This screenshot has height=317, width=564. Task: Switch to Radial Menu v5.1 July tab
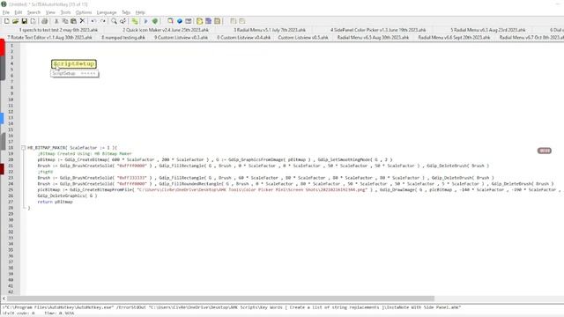[270, 30]
